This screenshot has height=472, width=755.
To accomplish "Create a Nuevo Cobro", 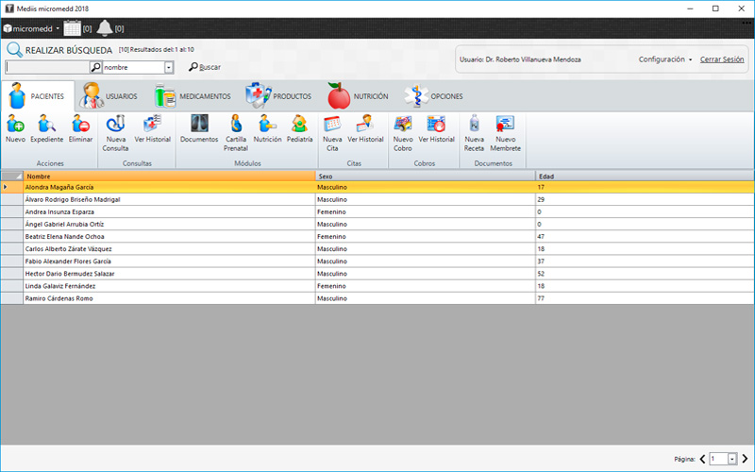I will [x=403, y=133].
